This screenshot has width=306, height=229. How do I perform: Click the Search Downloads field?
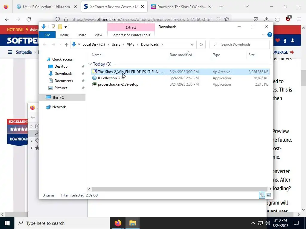click(239, 44)
